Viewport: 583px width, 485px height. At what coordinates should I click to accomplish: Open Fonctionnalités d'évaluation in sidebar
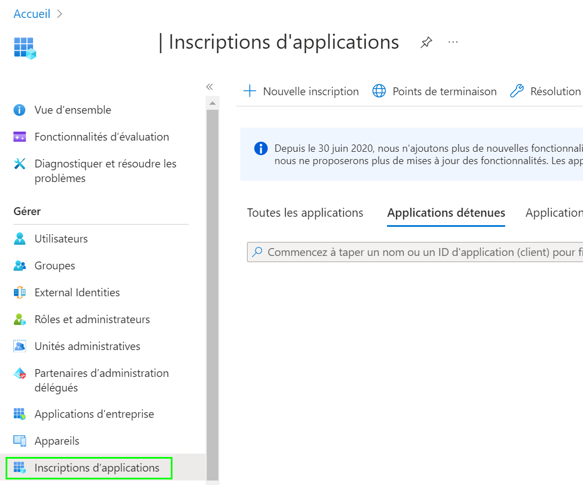pos(101,137)
